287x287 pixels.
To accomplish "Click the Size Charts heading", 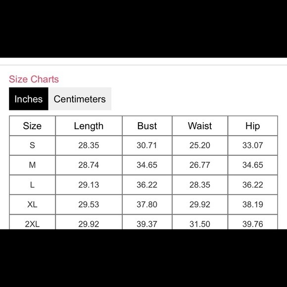I will coord(34,79).
